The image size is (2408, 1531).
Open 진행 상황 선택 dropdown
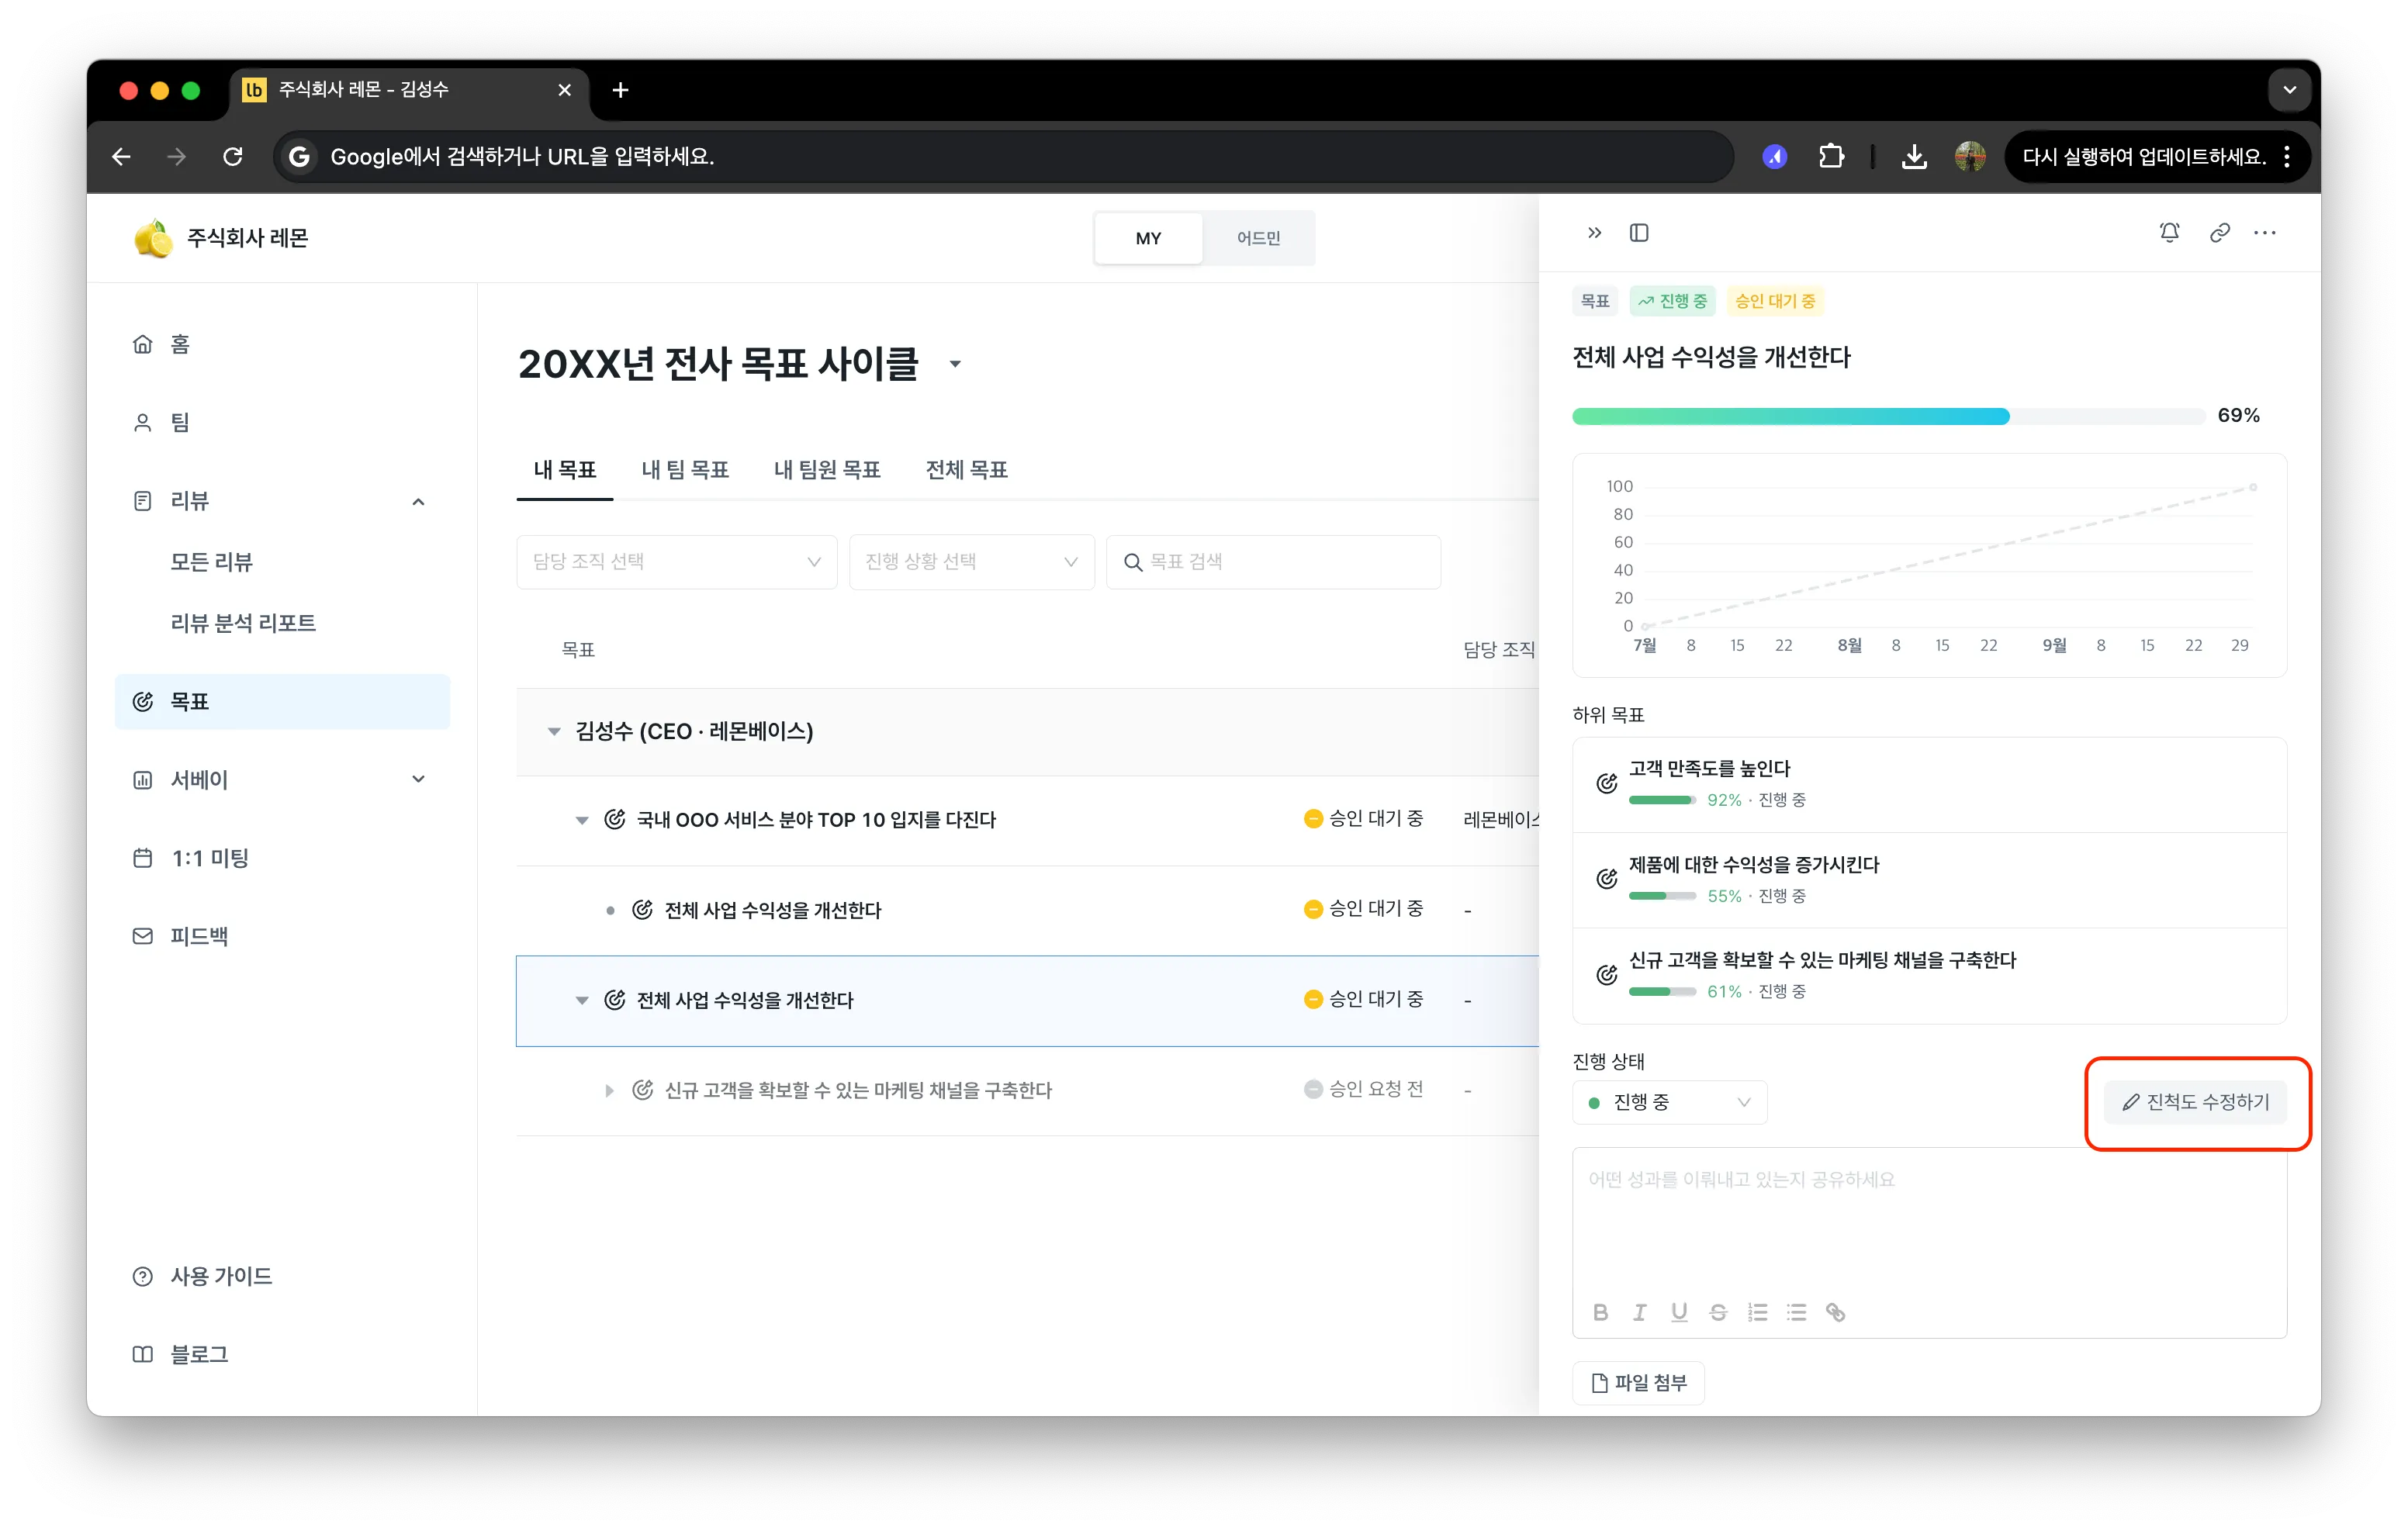[x=971, y=562]
